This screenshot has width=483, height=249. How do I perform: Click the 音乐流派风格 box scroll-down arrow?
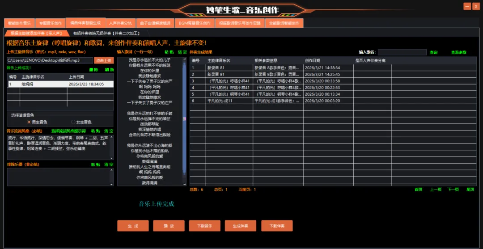pos(112,158)
